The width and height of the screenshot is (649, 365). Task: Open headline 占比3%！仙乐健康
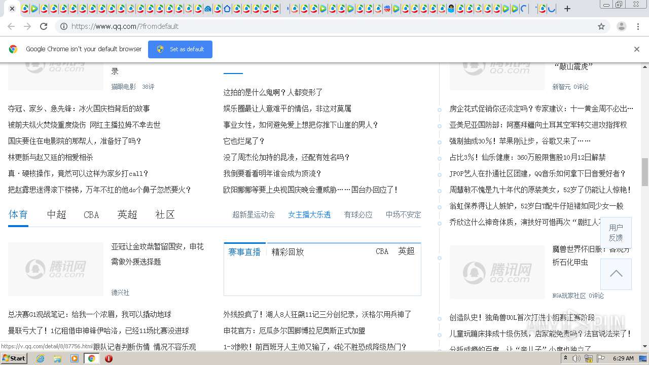[x=527, y=157]
